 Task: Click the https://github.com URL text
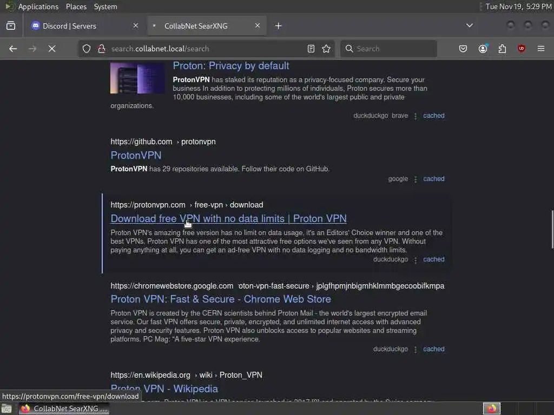pos(141,142)
